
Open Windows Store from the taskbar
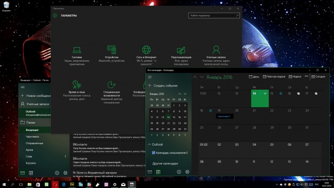(x=38, y=184)
